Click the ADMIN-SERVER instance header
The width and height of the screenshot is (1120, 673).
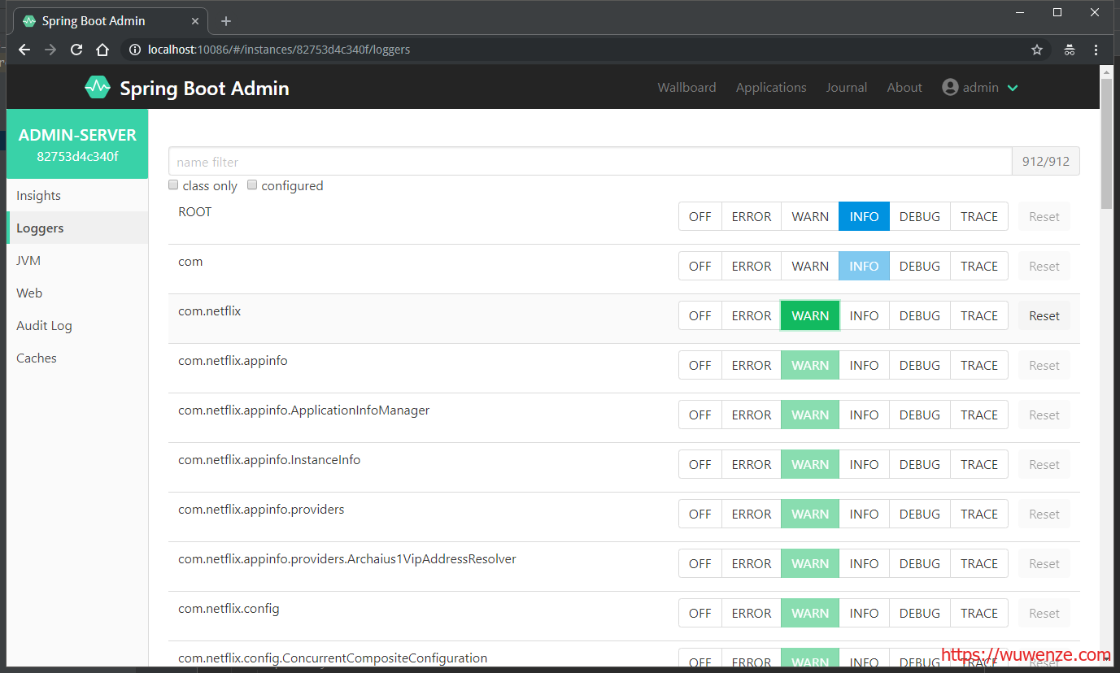pyautogui.click(x=77, y=144)
